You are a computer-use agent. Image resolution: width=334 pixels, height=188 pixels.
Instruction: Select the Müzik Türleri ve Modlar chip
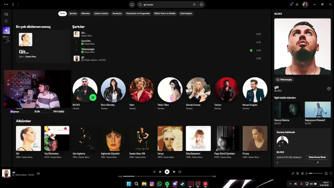(165, 13)
